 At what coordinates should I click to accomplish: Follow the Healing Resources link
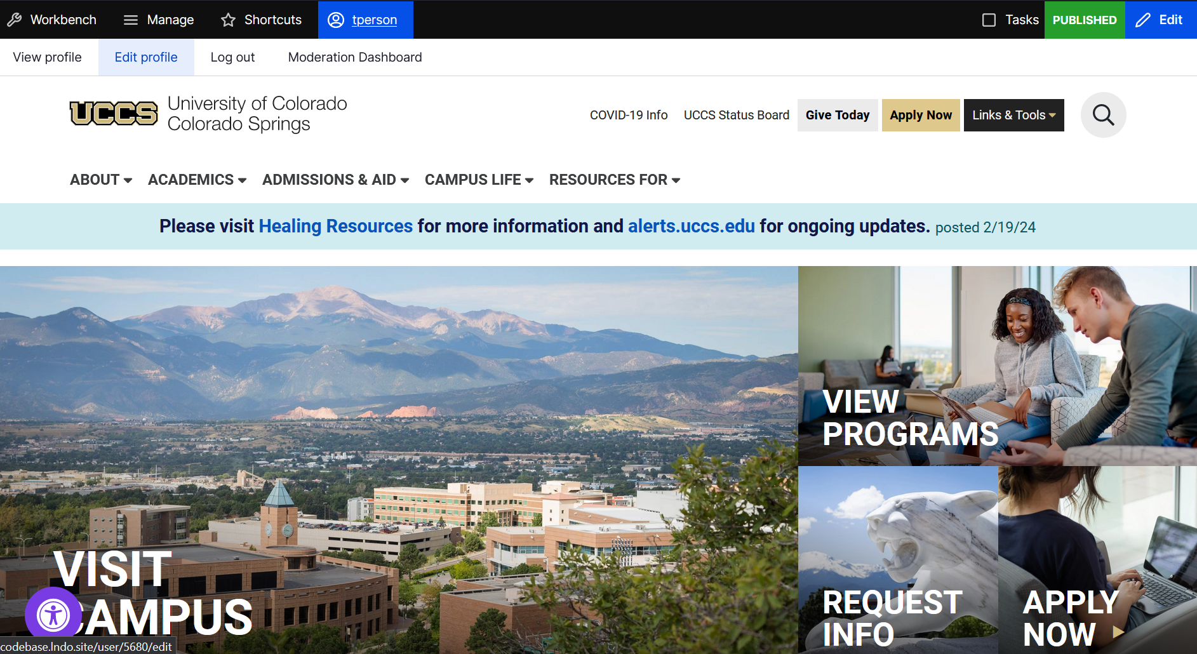(x=336, y=226)
